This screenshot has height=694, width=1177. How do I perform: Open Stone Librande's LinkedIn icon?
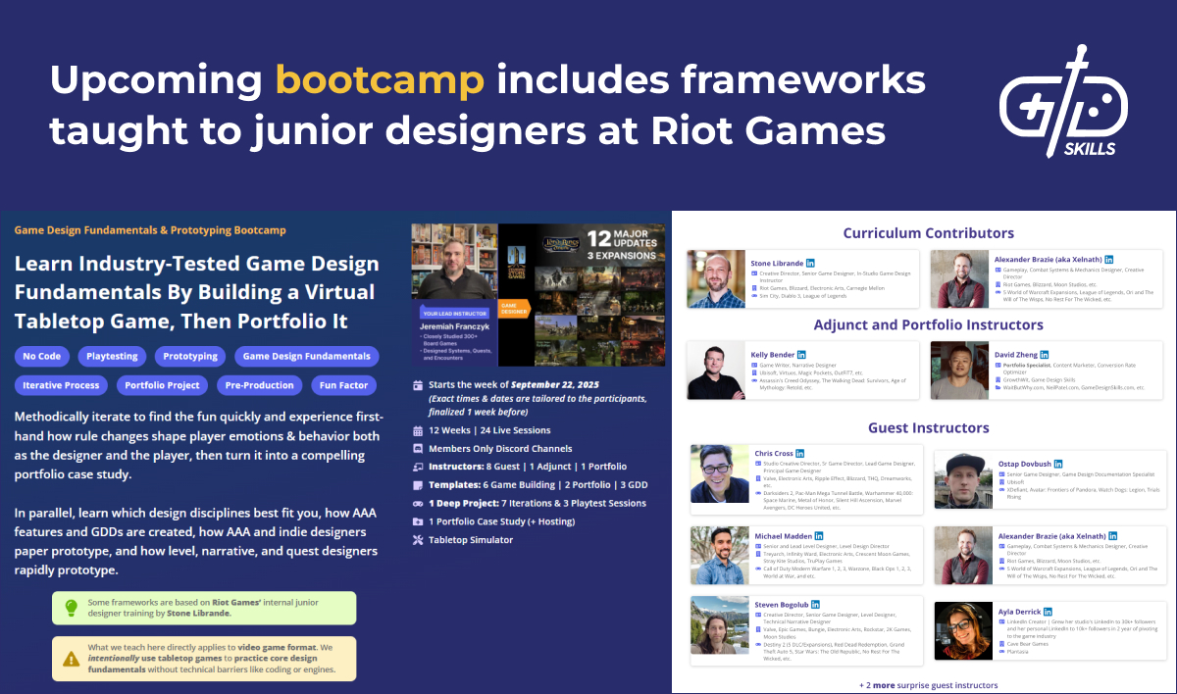811,264
